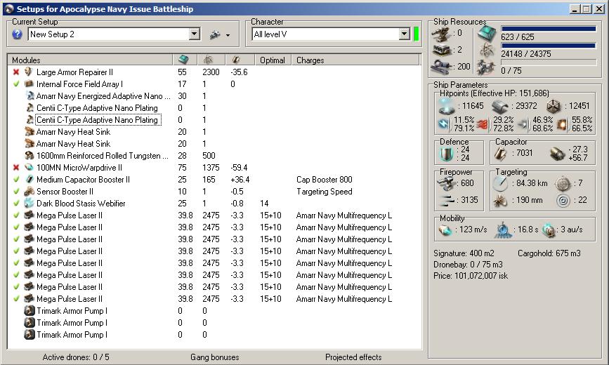
Task: Click the blue help question mark icon
Action: click(x=18, y=34)
